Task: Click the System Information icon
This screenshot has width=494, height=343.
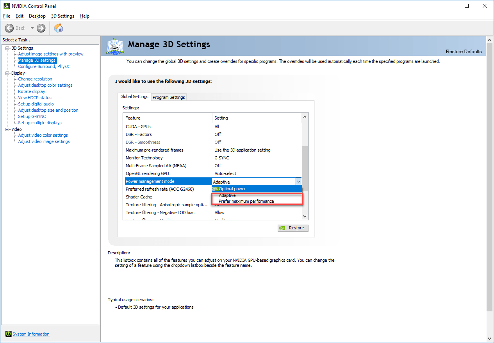Action: tap(8, 334)
